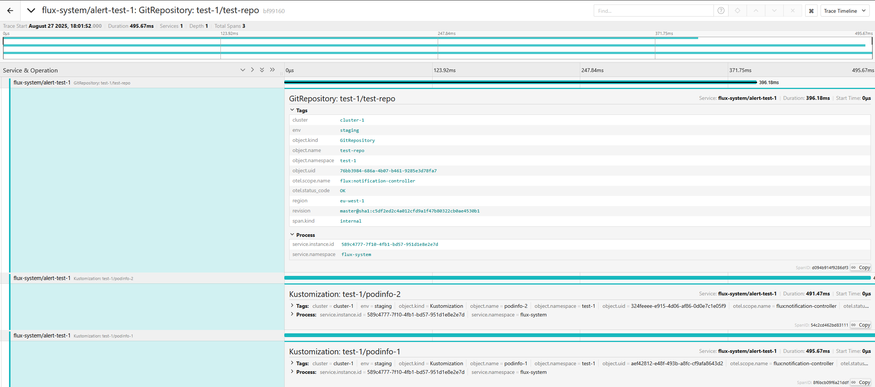Click the single down chevron (Expand +1)
This screenshot has height=387, width=875.
click(243, 70)
